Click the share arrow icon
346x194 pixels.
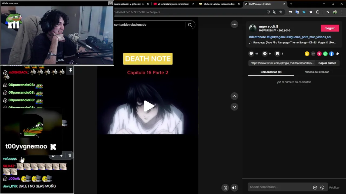pyautogui.click(x=337, y=54)
